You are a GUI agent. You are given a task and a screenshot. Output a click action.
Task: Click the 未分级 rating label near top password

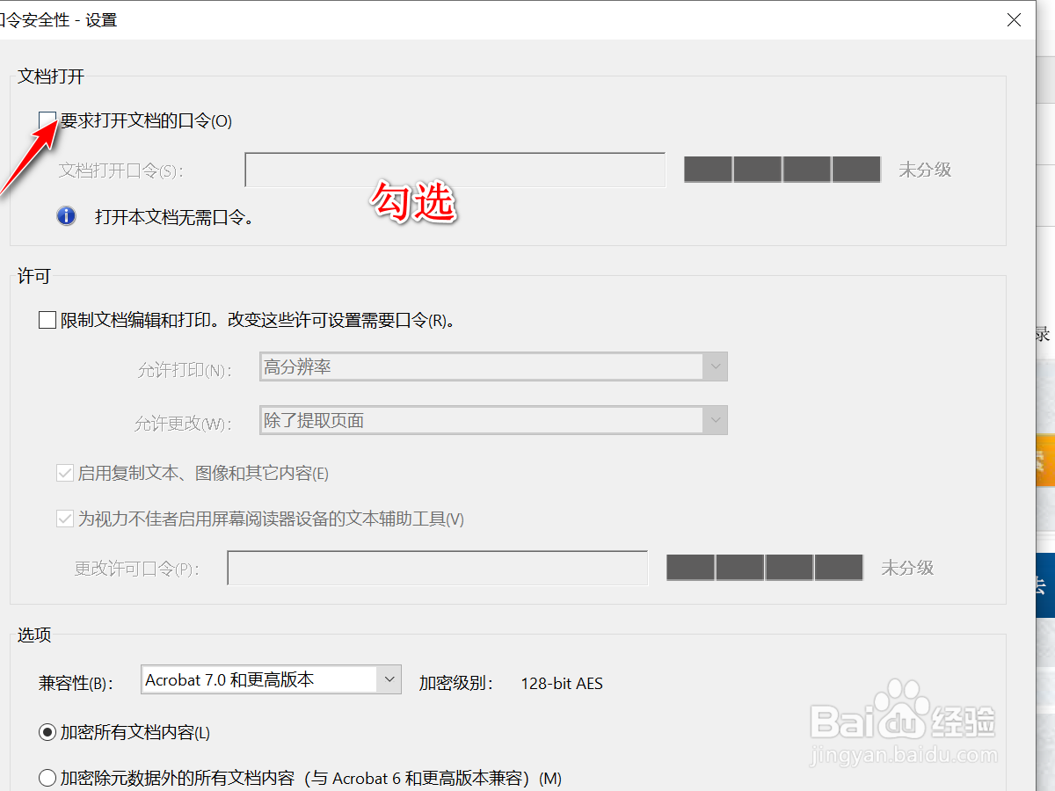(925, 170)
